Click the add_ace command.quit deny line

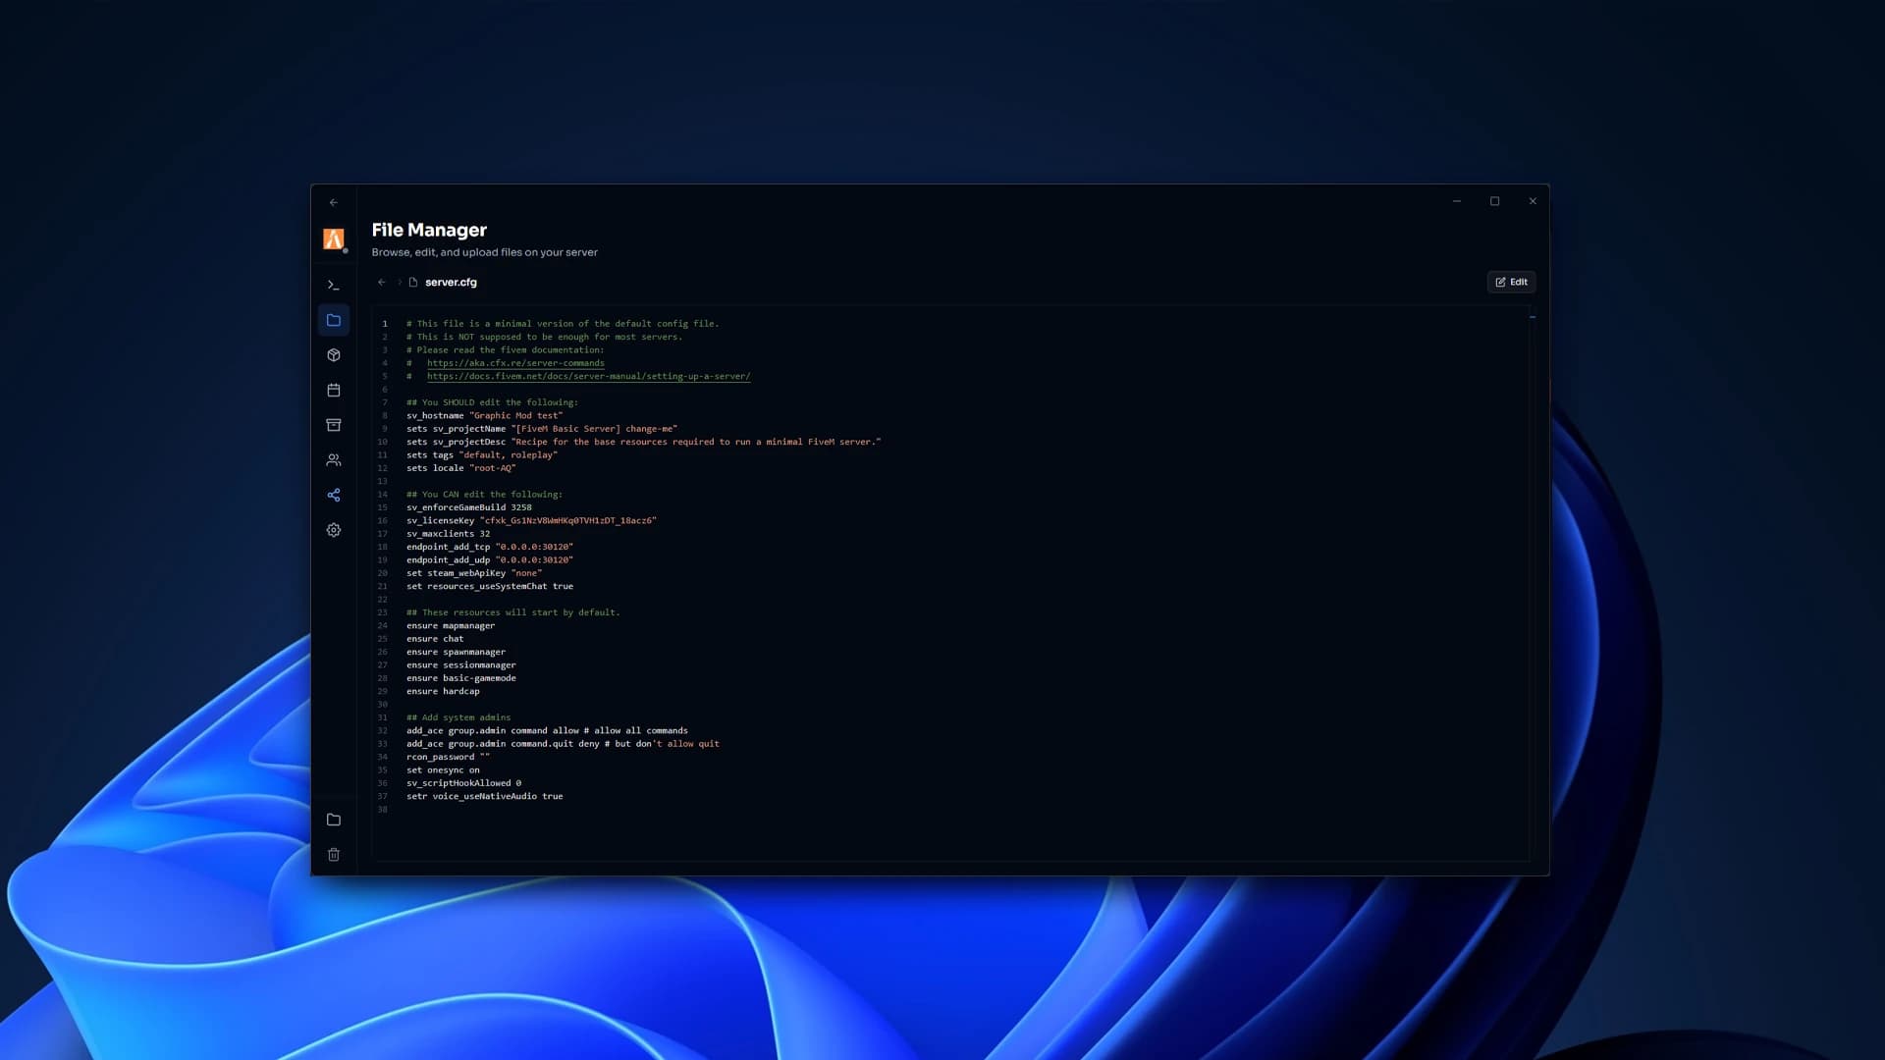pyautogui.click(x=563, y=744)
